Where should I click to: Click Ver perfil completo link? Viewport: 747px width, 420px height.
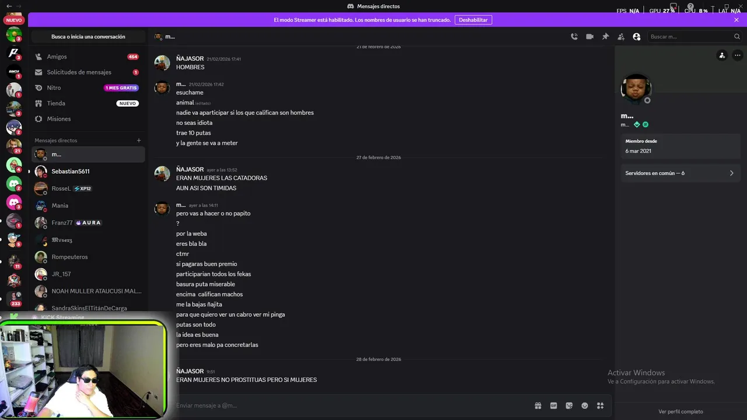(680, 412)
